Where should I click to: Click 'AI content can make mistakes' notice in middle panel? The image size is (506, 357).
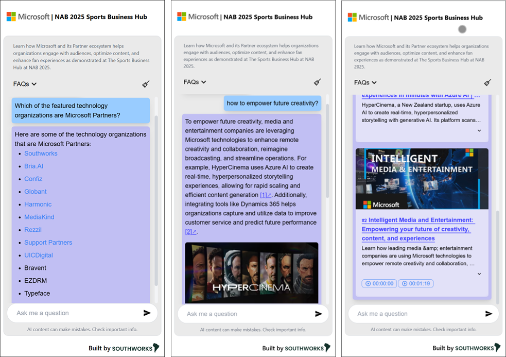(x=253, y=330)
